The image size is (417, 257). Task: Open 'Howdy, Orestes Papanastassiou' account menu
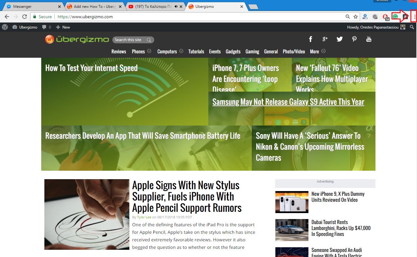click(376, 27)
